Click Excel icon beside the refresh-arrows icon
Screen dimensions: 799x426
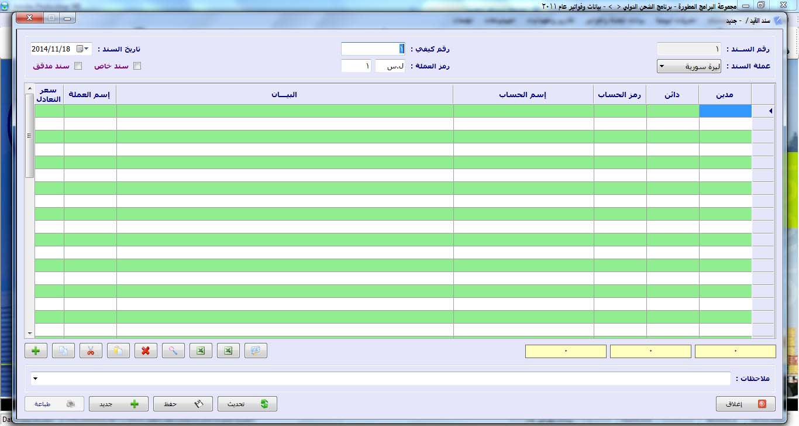pos(228,351)
